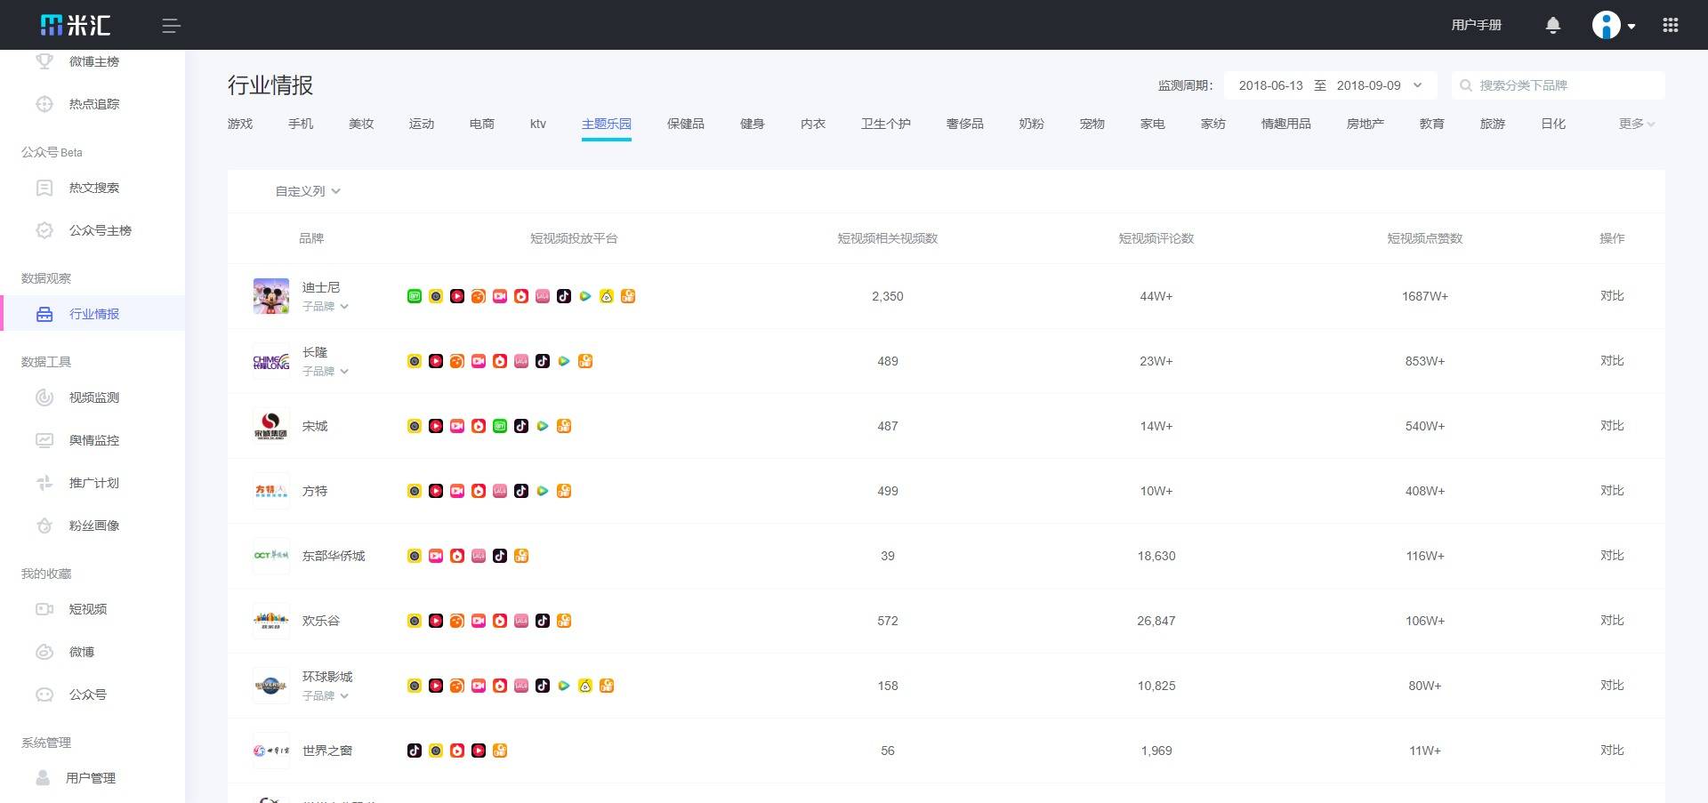Click the 抖音 icon in 东部华侨城 row
The width and height of the screenshot is (1708, 803).
point(500,556)
